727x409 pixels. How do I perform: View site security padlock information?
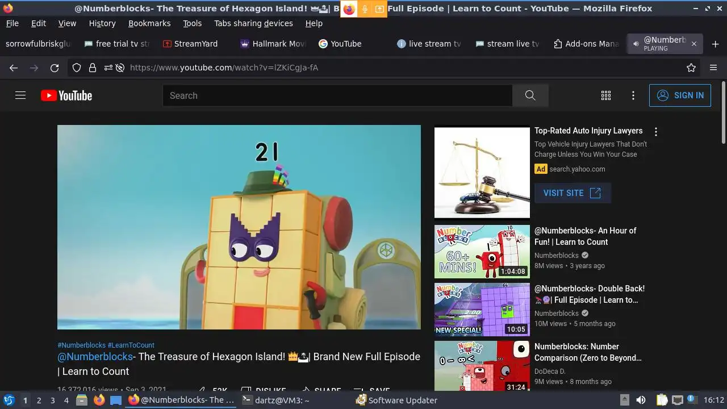[x=92, y=68]
